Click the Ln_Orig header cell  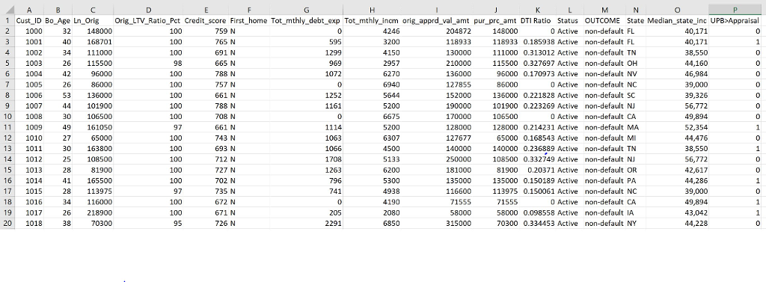pos(94,20)
